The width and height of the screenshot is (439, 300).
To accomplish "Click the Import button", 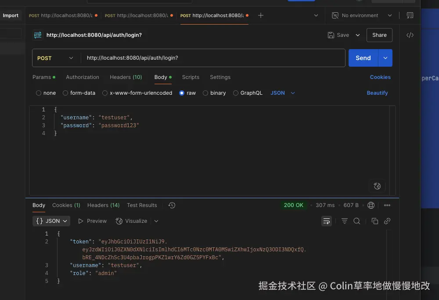I will (11, 15).
